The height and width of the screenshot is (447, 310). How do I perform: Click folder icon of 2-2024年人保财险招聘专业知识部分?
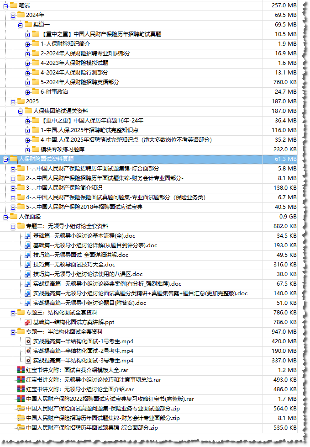[35, 53]
